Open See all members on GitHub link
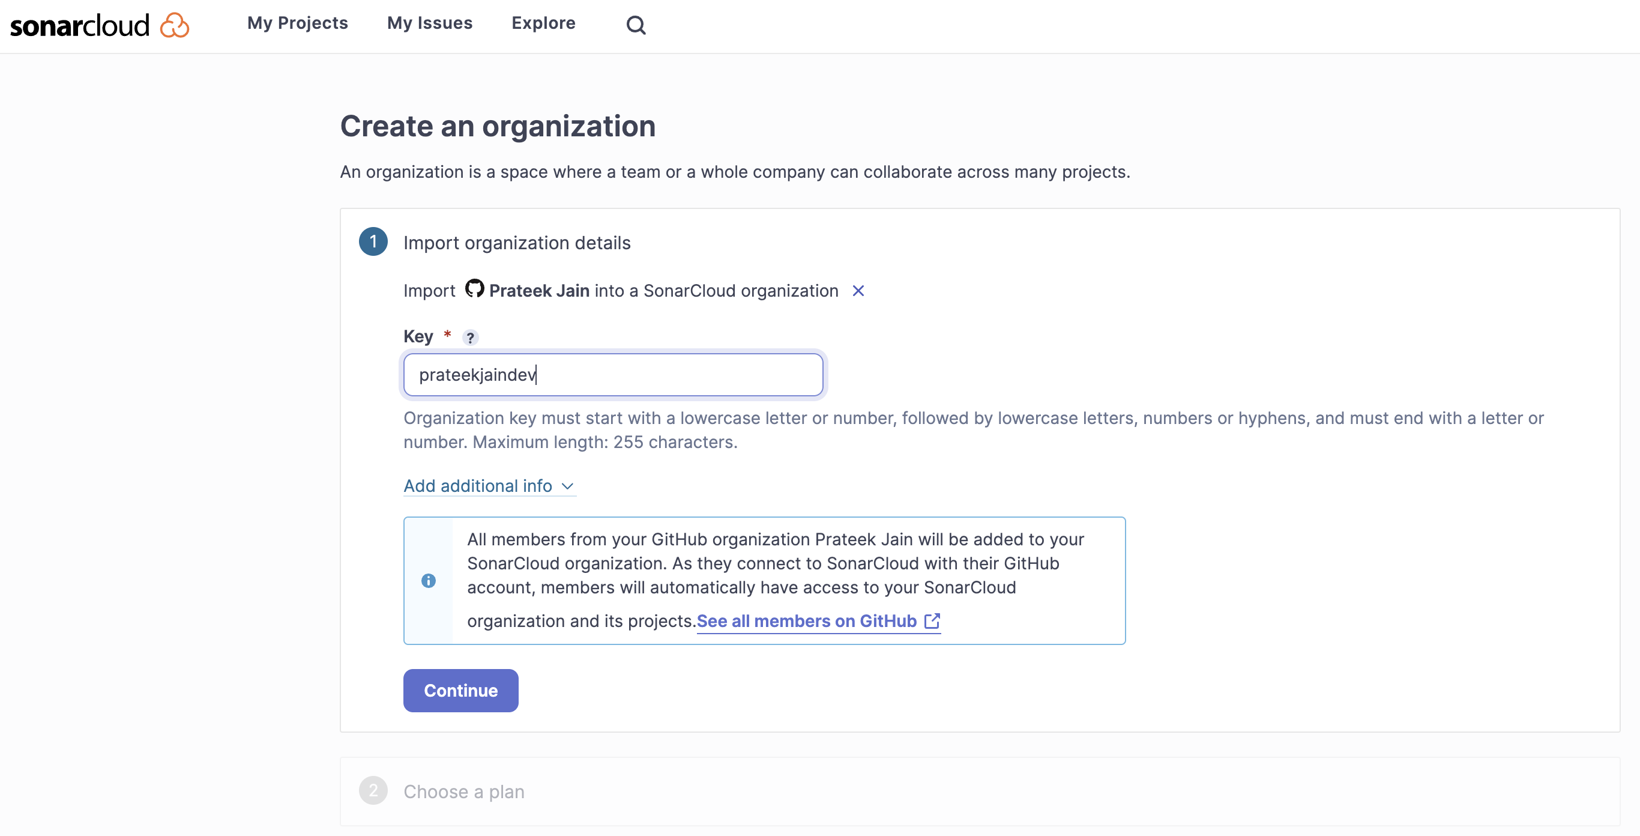Screen dimensions: 1640x836 tap(806, 621)
